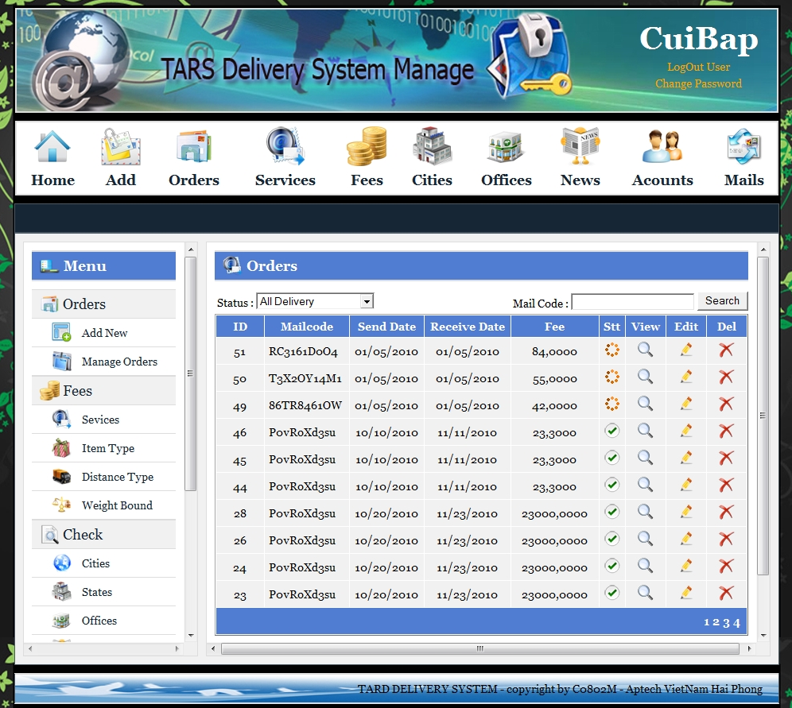
Task: Open Manage Orders in sidebar menu
Action: pos(119,362)
